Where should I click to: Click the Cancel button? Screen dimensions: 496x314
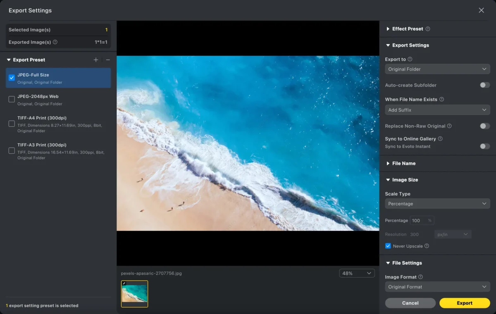(410, 303)
